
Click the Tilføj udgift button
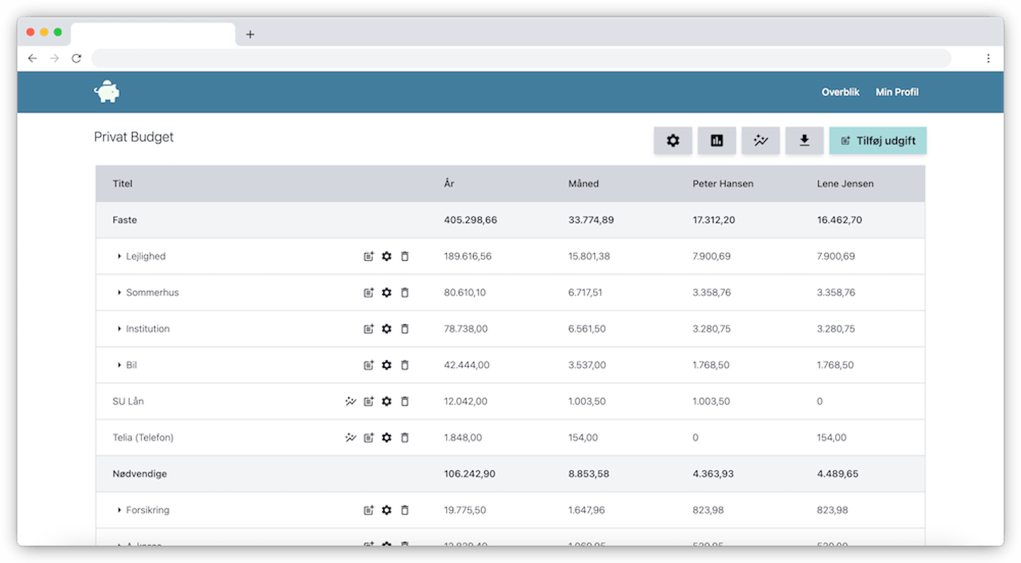[877, 141]
